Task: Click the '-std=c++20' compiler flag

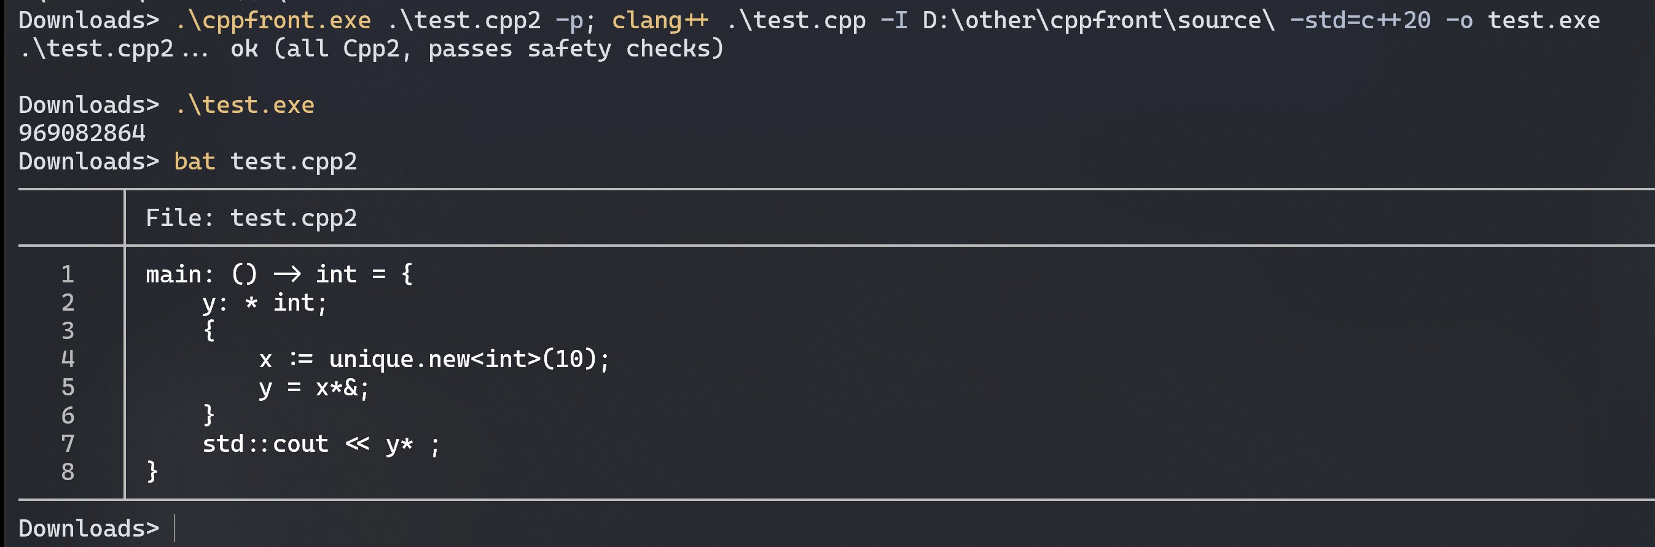Action: tap(1360, 20)
